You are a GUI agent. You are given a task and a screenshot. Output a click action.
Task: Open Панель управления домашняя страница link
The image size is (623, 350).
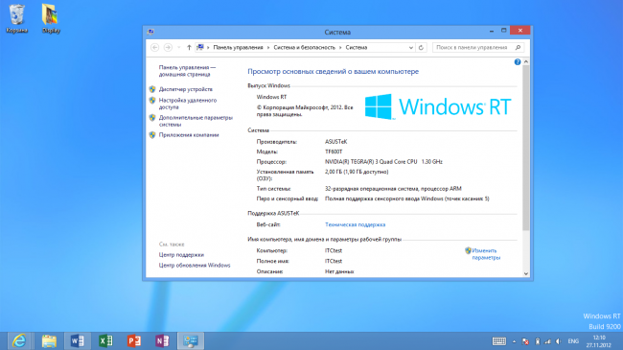187,71
